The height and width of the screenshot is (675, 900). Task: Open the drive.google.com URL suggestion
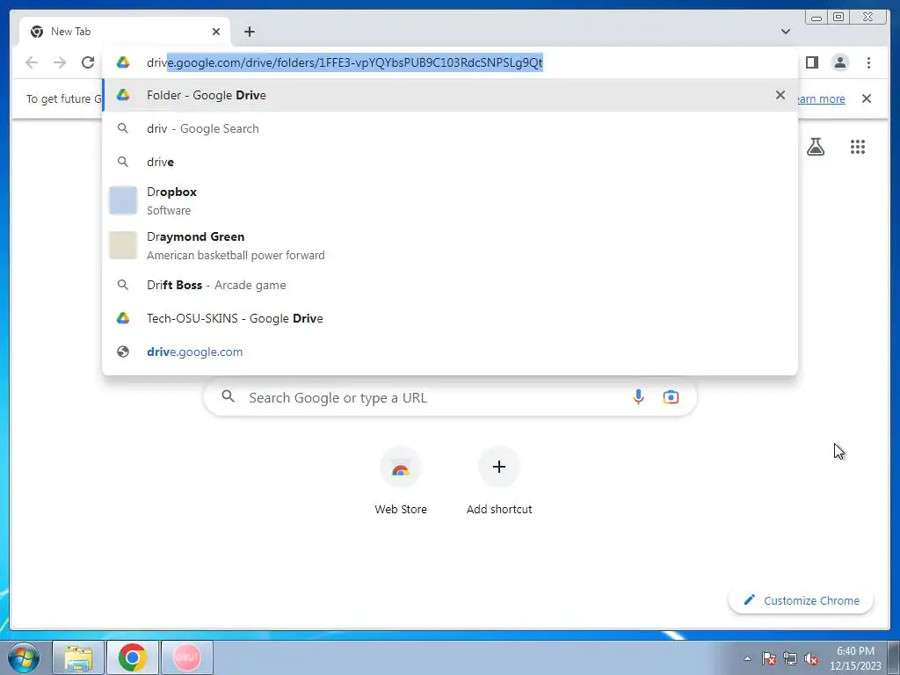[450, 352]
